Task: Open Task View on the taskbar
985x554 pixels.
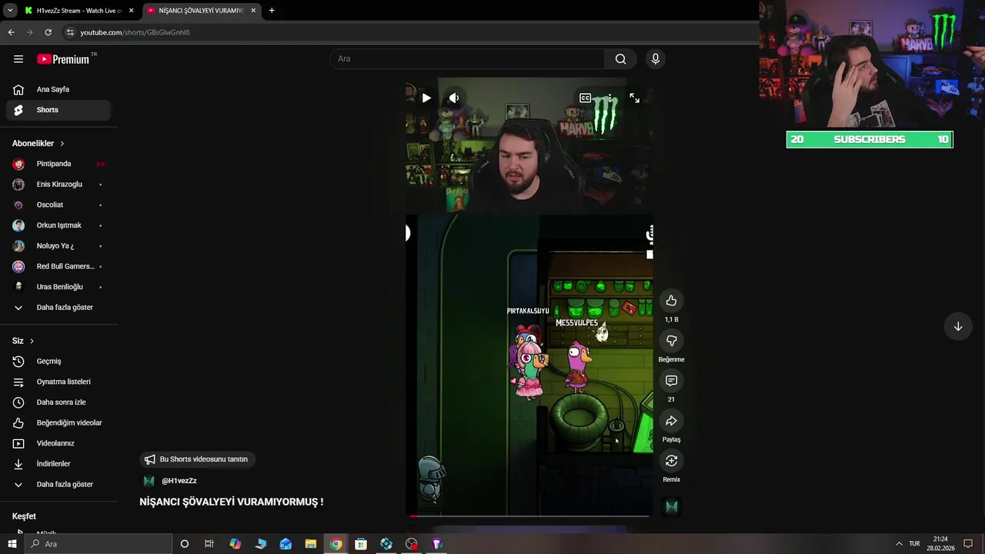Action: 209,544
